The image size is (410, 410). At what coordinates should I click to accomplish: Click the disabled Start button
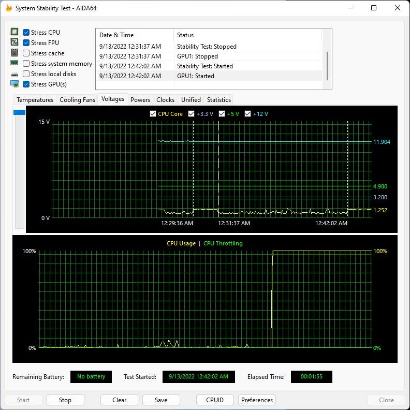[23, 400]
